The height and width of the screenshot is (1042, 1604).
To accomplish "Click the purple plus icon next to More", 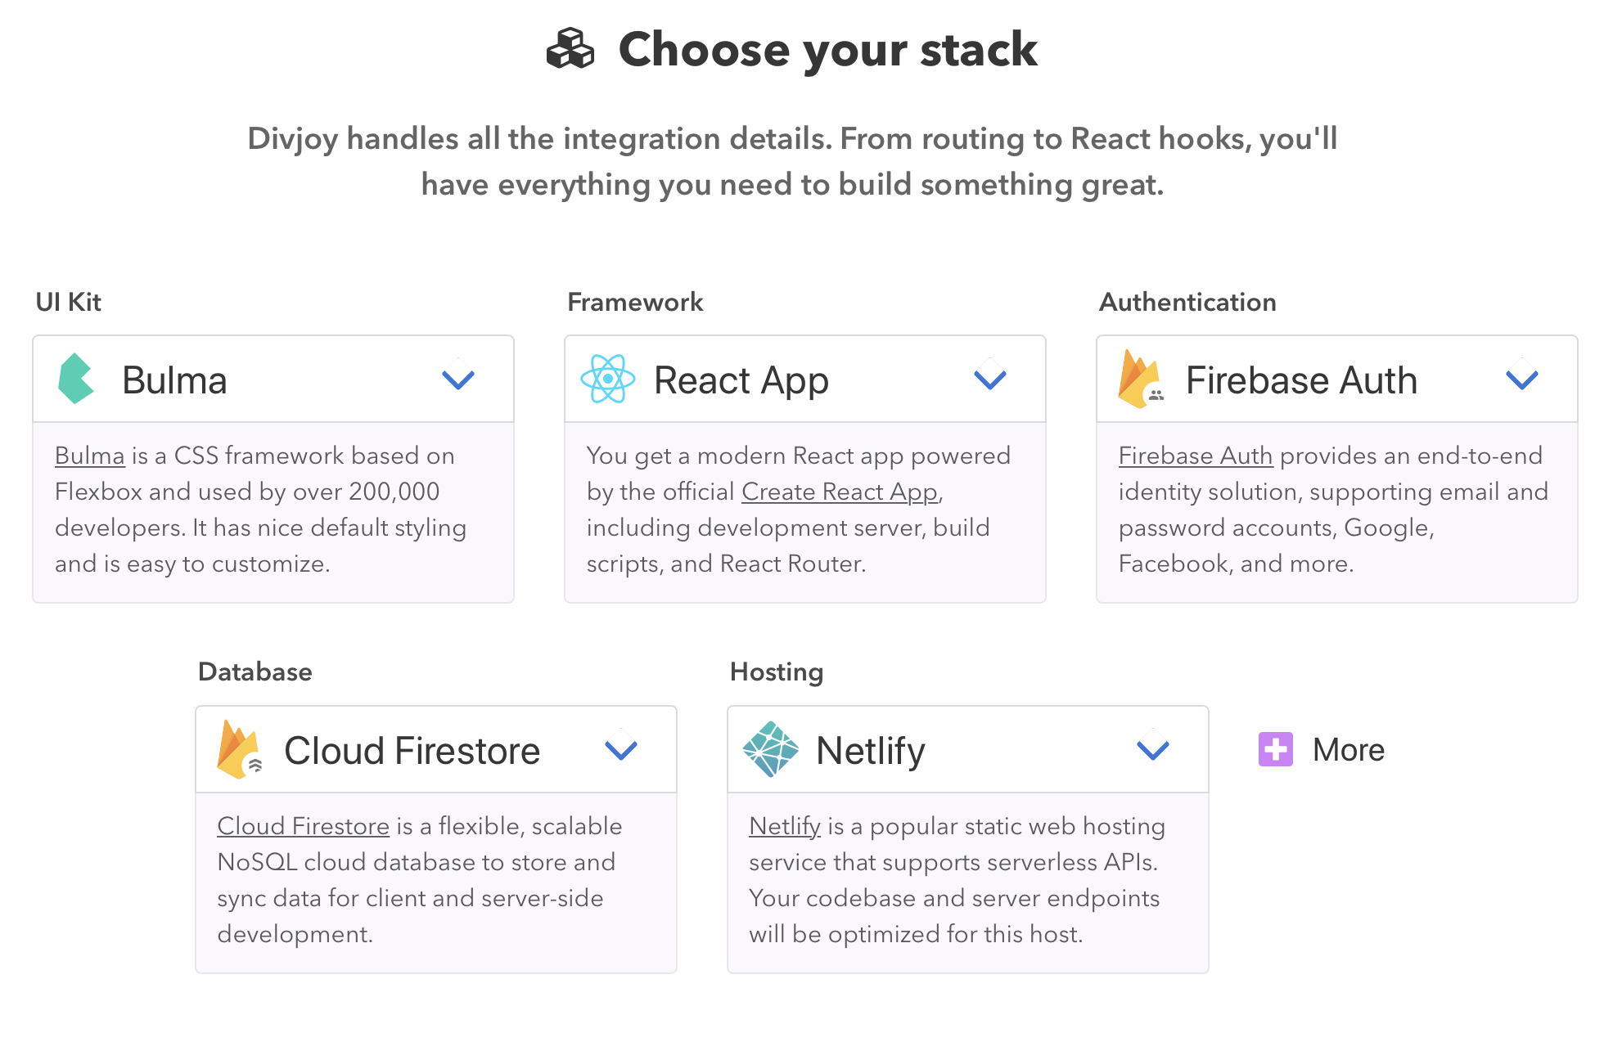I will [1274, 748].
